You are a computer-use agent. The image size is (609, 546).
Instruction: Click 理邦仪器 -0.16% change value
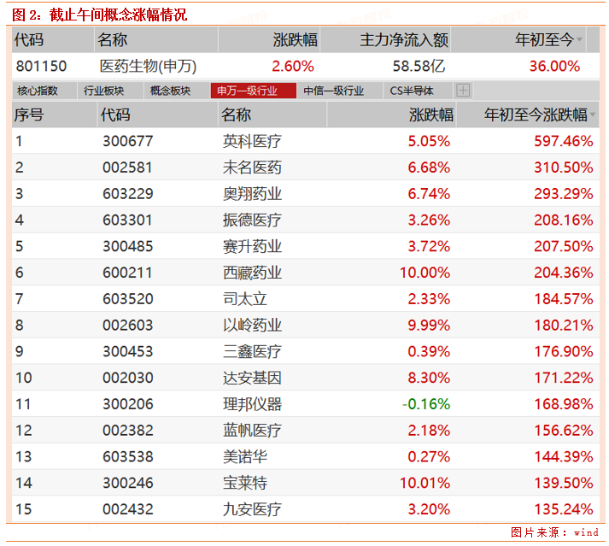point(426,404)
